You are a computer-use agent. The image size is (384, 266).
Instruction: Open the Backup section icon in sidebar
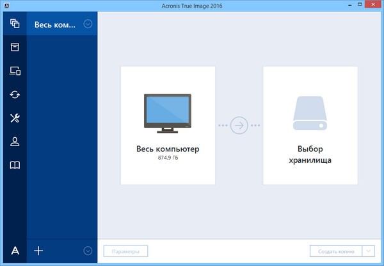[14, 24]
